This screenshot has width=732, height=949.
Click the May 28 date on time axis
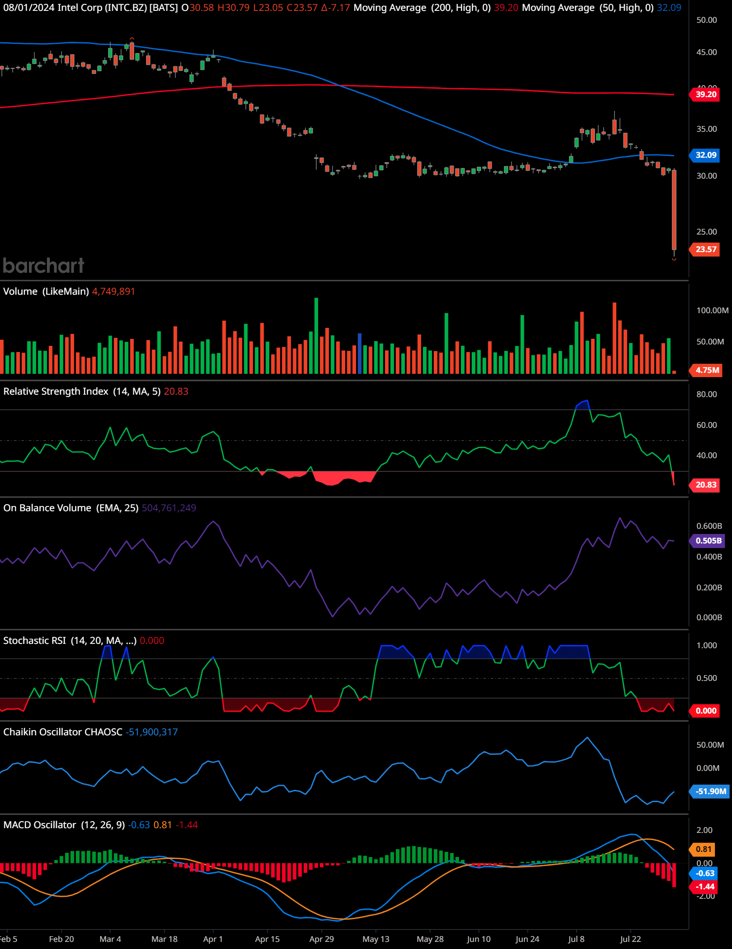[x=430, y=939]
